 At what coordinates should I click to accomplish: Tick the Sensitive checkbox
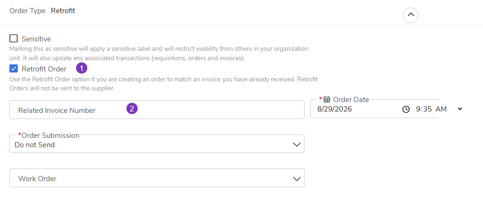pos(14,39)
